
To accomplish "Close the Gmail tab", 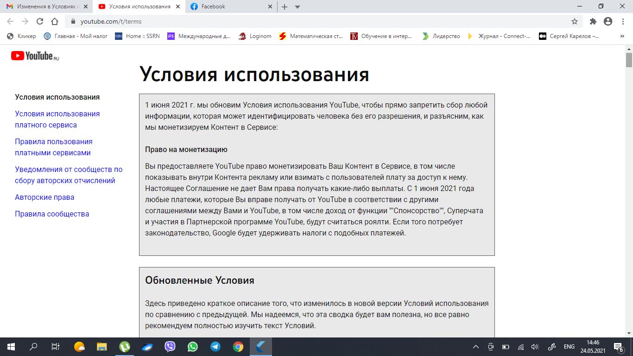I will point(85,7).
